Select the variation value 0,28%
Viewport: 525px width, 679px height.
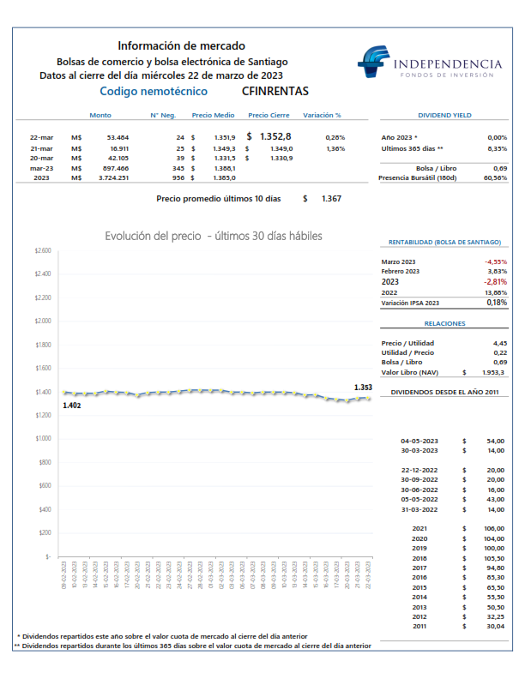[335, 138]
